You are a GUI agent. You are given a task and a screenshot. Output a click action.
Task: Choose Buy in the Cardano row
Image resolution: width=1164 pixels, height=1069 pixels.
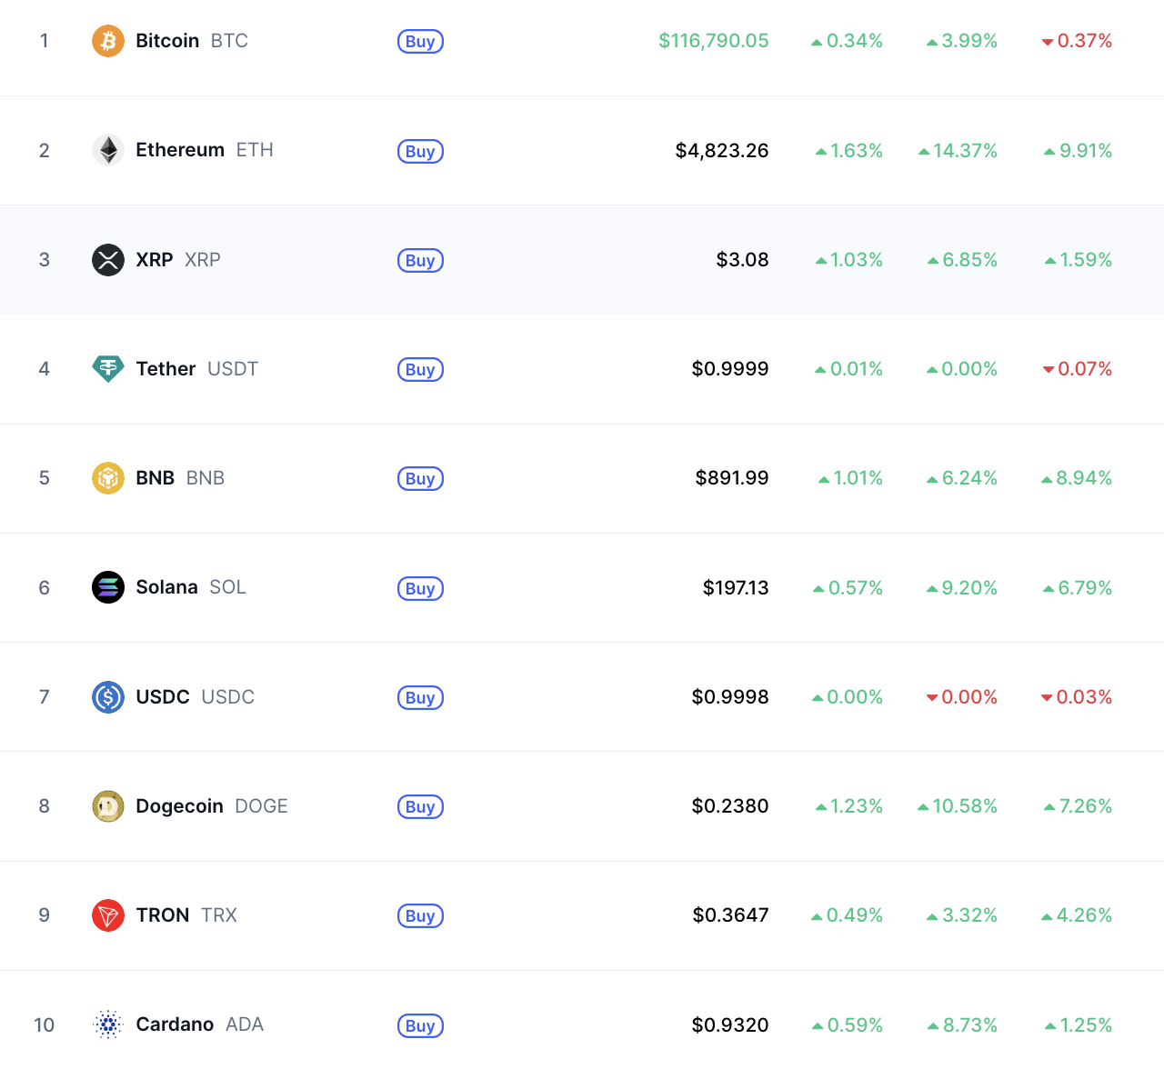coord(420,1025)
